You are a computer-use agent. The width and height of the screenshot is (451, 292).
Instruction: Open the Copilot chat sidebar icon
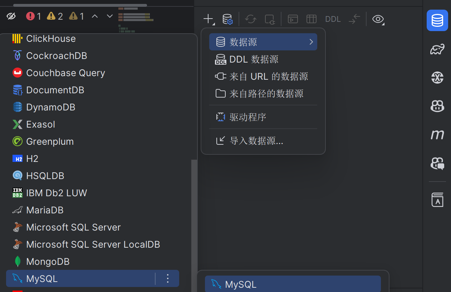[437, 163]
